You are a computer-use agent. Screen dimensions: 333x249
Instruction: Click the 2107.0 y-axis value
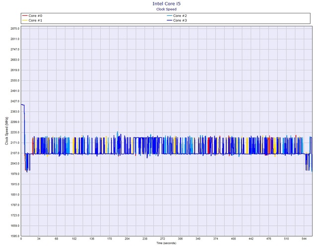tap(15, 153)
